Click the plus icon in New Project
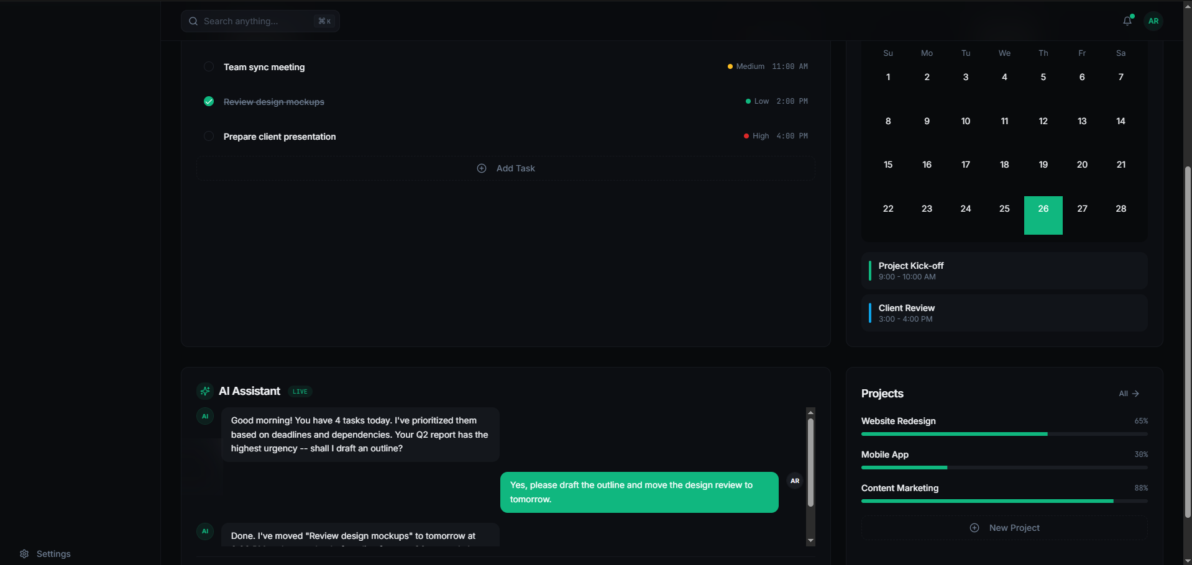The width and height of the screenshot is (1192, 565). tap(974, 528)
